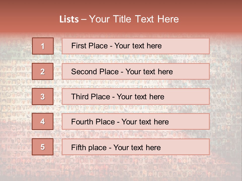Select 'Your Title Text Here' in the title
The image size is (242, 181).
pyautogui.click(x=134, y=19)
